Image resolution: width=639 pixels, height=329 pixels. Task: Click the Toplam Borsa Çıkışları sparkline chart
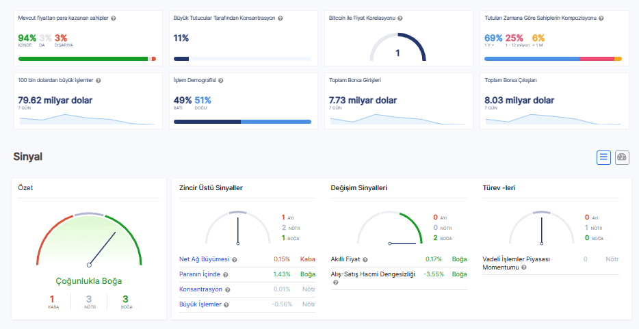pyautogui.click(x=552, y=120)
